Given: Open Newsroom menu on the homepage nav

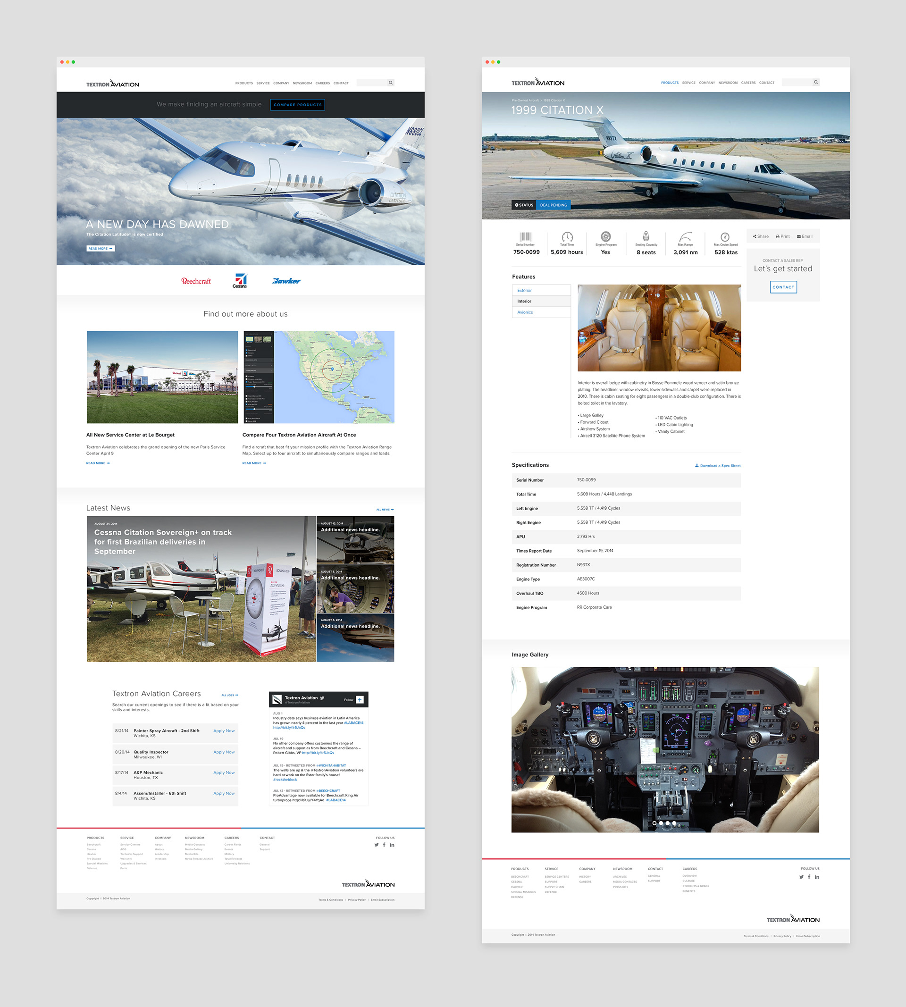Looking at the screenshot, I should click(x=302, y=83).
